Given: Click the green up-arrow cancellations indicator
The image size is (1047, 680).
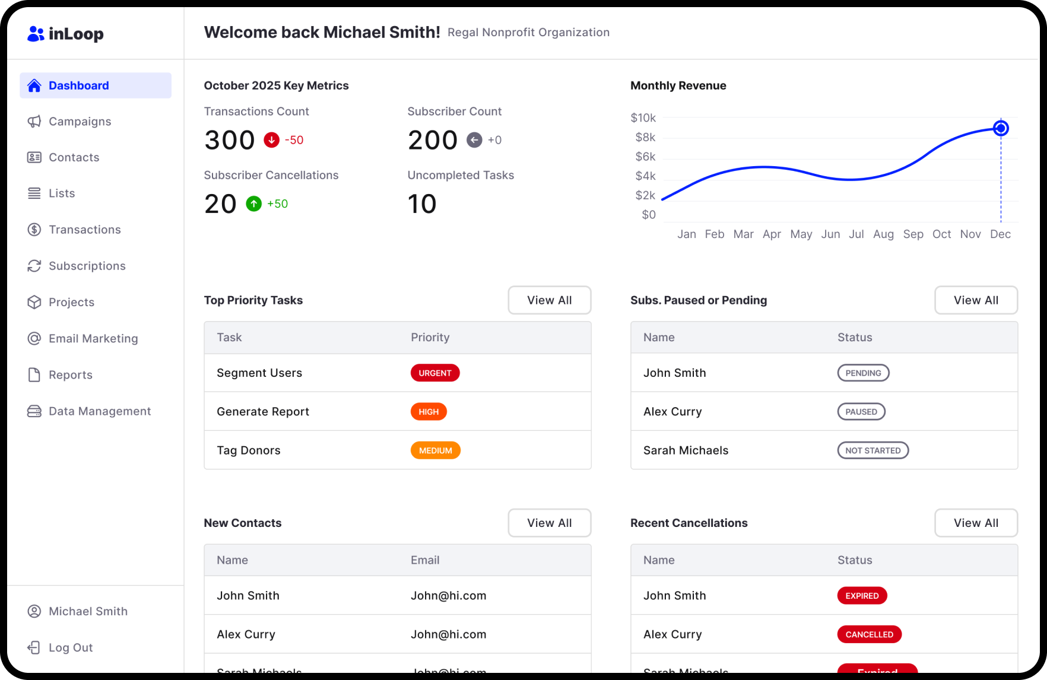Looking at the screenshot, I should pyautogui.click(x=254, y=204).
